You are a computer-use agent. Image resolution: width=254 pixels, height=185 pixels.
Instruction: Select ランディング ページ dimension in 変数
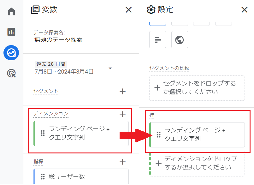coord(81,134)
